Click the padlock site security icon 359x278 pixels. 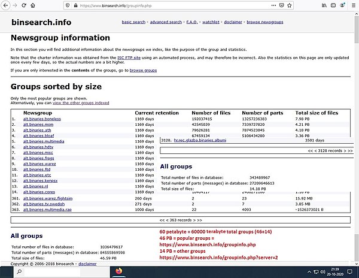click(x=75, y=5)
